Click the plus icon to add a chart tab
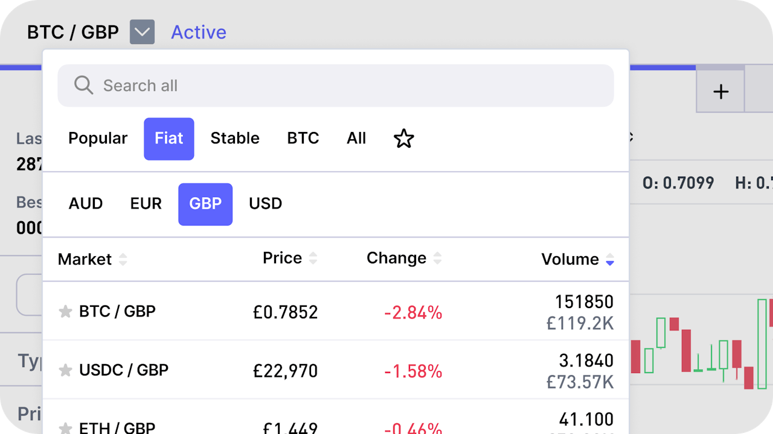The image size is (773, 434). 720,91
